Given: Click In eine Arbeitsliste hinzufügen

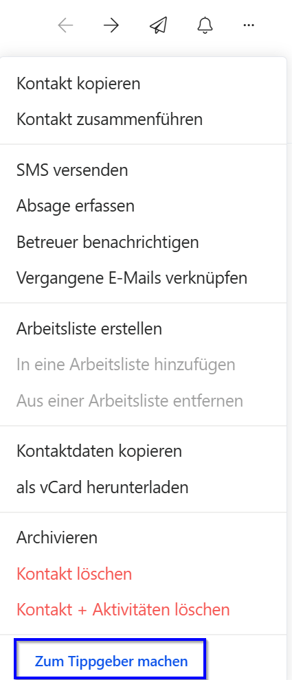Looking at the screenshot, I should [143, 365].
